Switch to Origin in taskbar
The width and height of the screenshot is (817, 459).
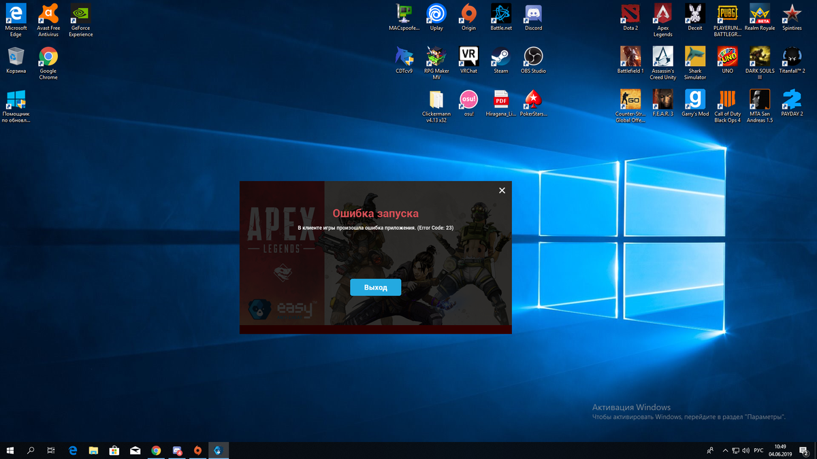pos(197,450)
